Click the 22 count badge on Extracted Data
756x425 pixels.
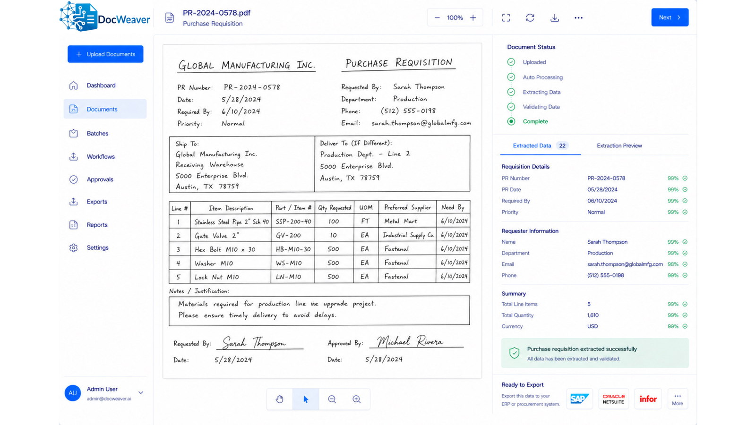coord(562,145)
